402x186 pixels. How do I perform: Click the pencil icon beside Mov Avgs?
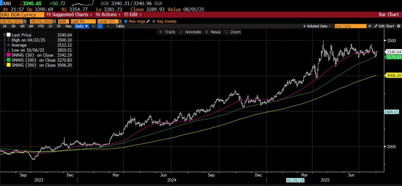coord(148,21)
